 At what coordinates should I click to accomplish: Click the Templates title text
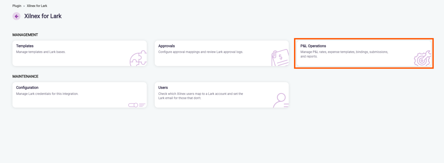point(25,46)
